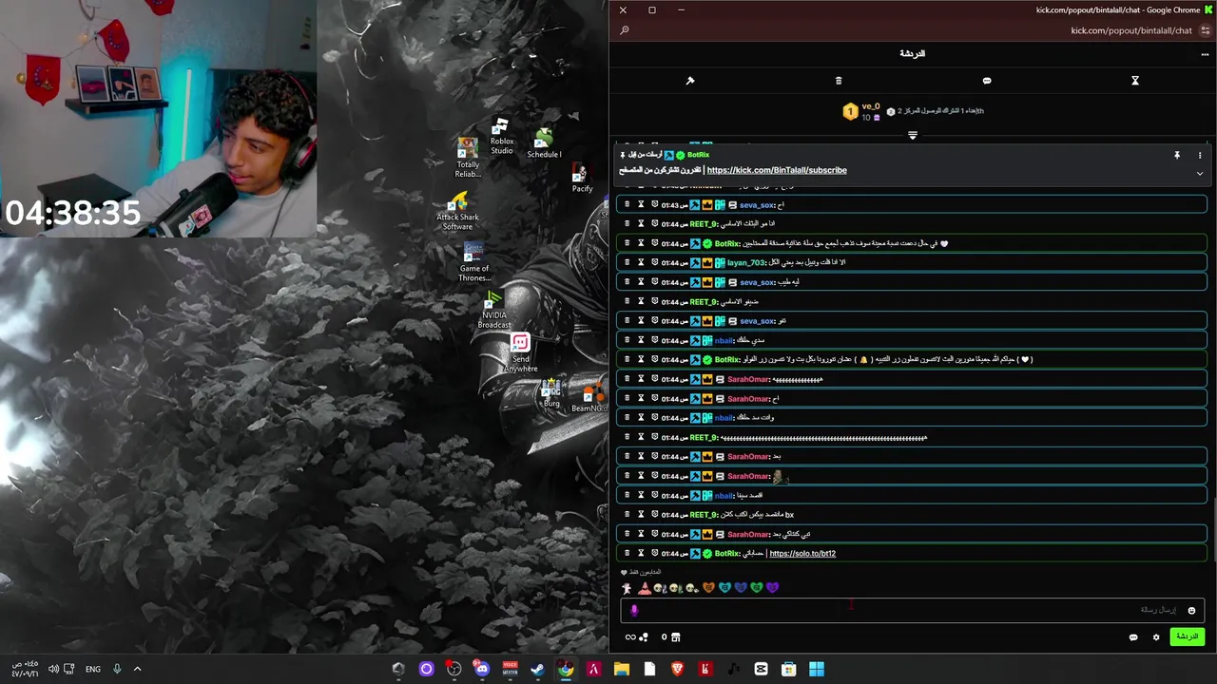The height and width of the screenshot is (684, 1217).
Task: Open volume control in system tray
Action: 53,669
